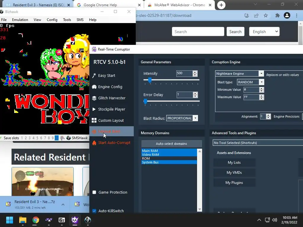The width and height of the screenshot is (303, 227).
Task: Select save slot 1 in BizHawk
Action: (22, 138)
